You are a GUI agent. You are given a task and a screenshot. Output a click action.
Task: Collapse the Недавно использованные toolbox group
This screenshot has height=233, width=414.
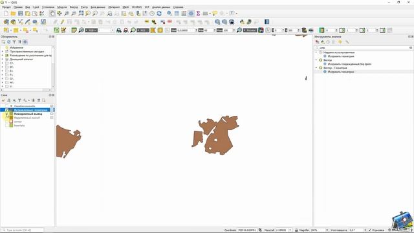316,52
